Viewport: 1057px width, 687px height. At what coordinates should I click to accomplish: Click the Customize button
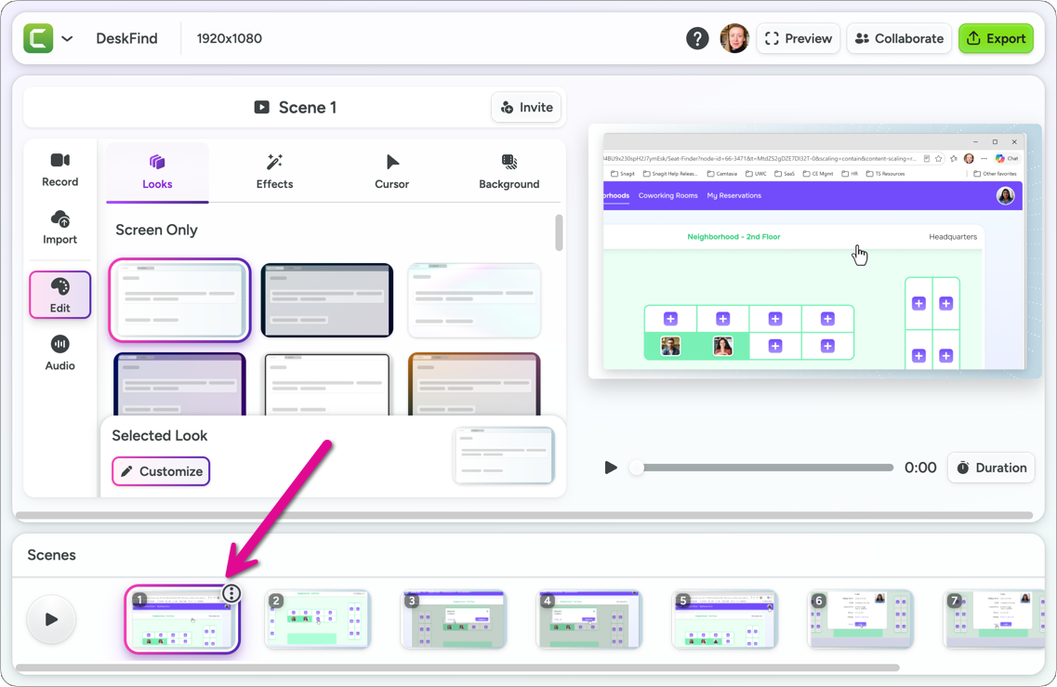pyautogui.click(x=161, y=471)
